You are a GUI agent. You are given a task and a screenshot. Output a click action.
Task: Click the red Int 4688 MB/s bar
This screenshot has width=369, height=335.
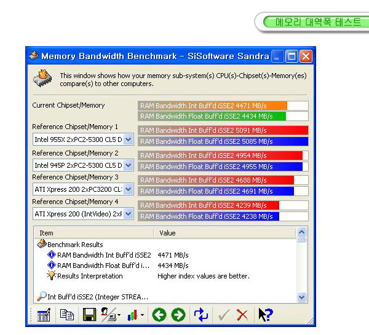tap(216, 180)
